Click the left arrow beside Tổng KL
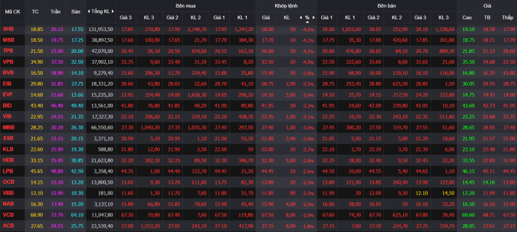This screenshot has height=232, width=517. pos(89,12)
